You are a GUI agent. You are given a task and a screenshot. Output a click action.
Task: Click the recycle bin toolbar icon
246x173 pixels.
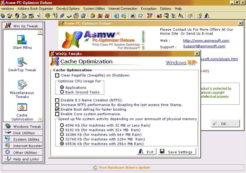[17, 16]
